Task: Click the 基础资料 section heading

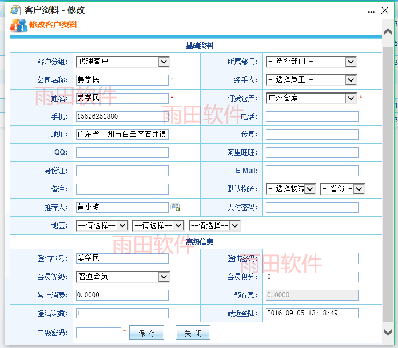Action: (199, 46)
